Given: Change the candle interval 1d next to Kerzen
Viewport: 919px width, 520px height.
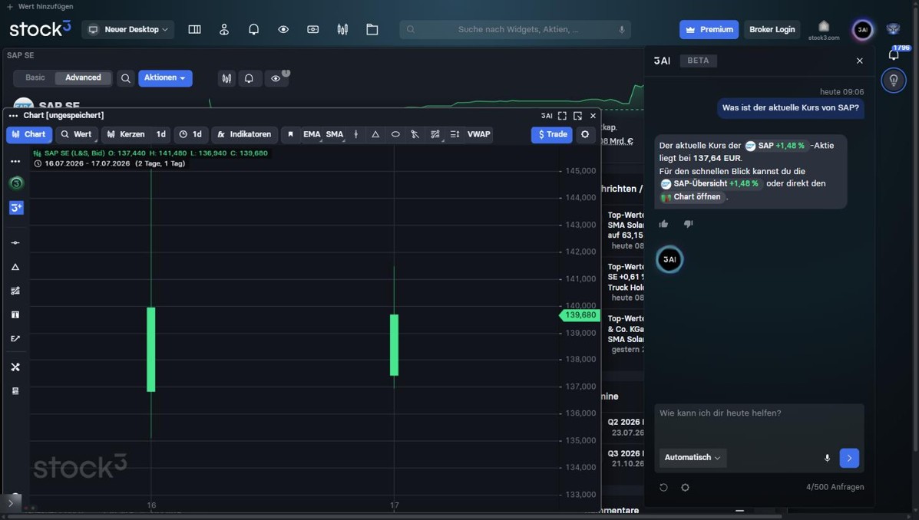Looking at the screenshot, I should coord(161,134).
